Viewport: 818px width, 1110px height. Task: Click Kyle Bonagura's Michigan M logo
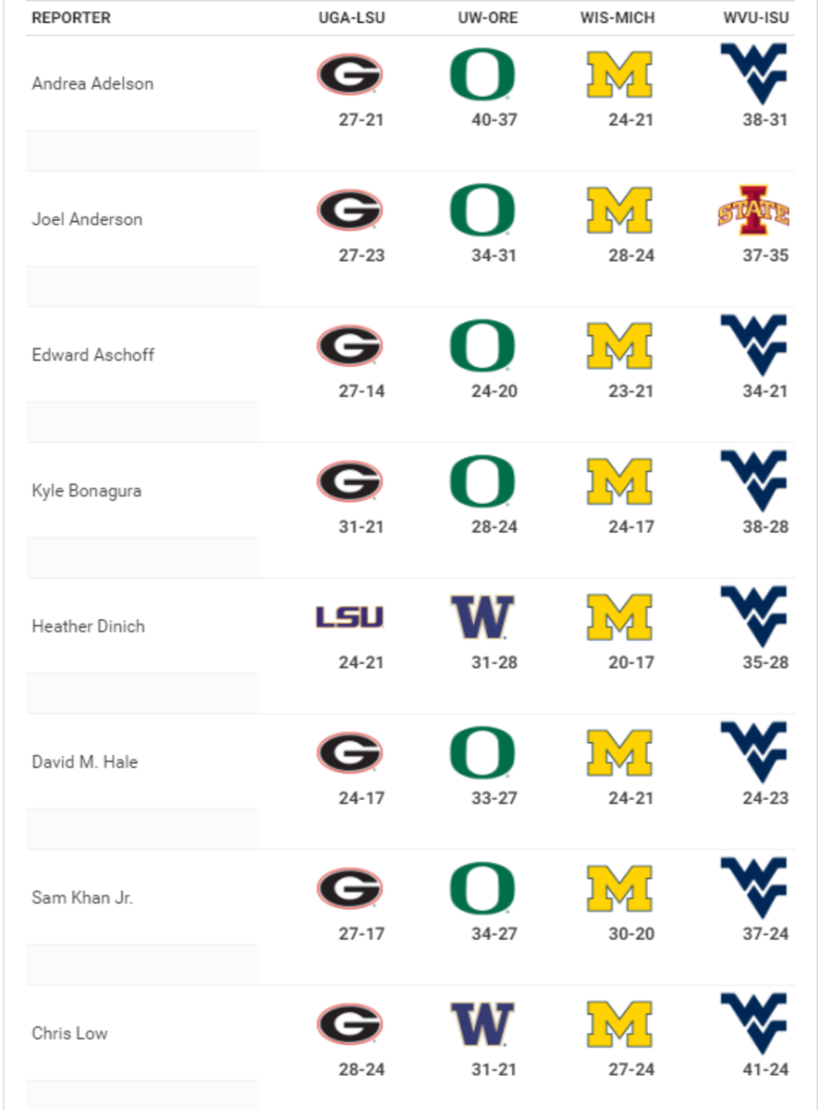(619, 482)
